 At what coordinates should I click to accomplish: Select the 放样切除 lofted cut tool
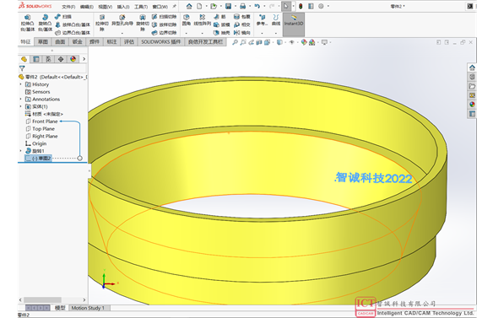coord(164,24)
